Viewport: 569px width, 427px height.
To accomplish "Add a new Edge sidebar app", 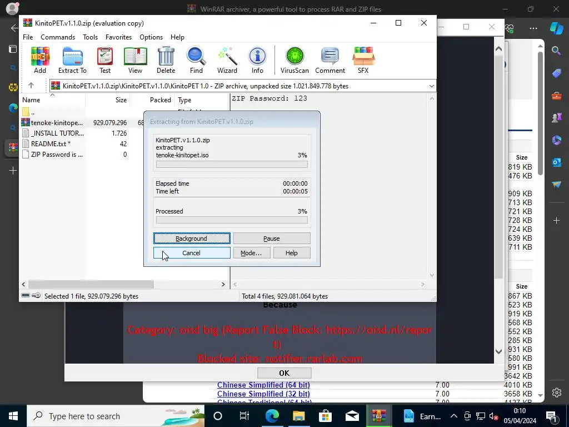I will 556,220.
